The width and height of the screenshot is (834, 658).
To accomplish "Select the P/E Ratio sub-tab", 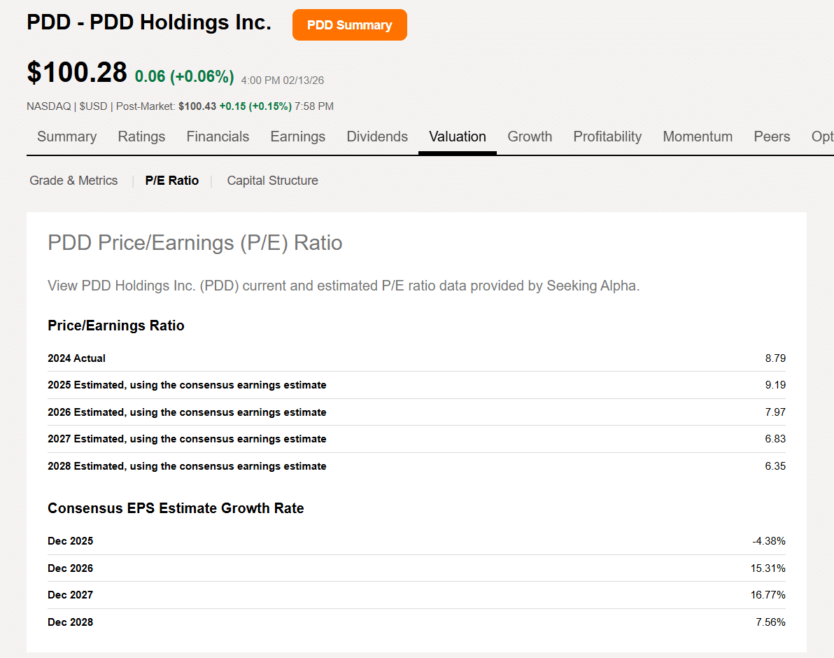I will click(172, 181).
